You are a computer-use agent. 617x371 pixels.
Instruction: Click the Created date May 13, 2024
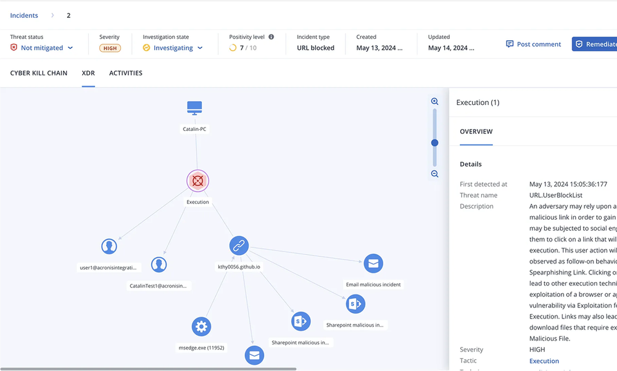pyautogui.click(x=379, y=48)
